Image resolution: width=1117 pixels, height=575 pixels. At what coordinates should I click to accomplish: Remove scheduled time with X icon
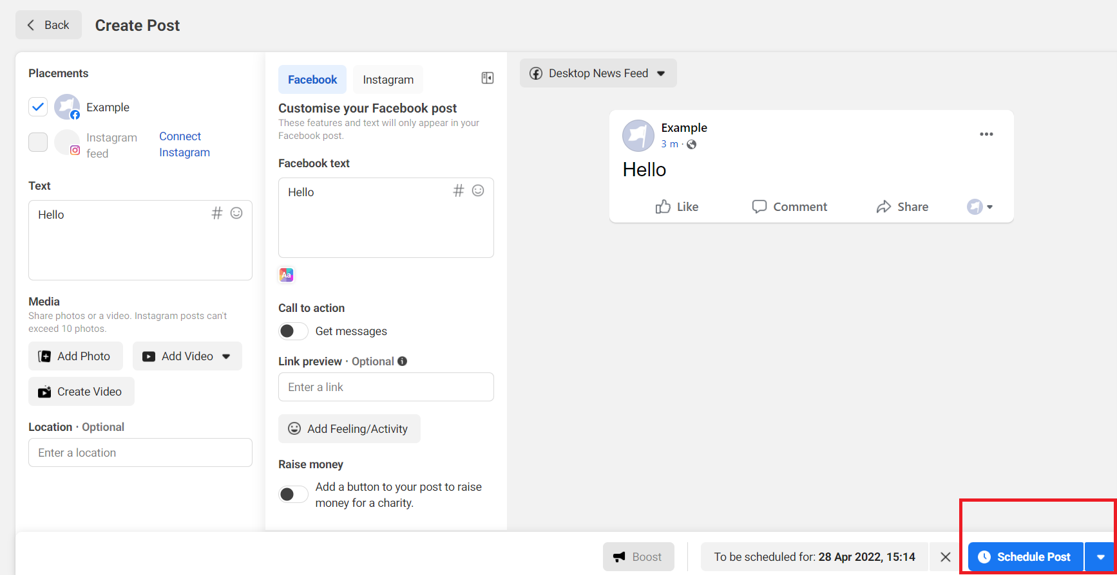point(946,557)
